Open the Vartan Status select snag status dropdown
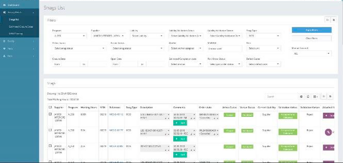 pos(138,48)
